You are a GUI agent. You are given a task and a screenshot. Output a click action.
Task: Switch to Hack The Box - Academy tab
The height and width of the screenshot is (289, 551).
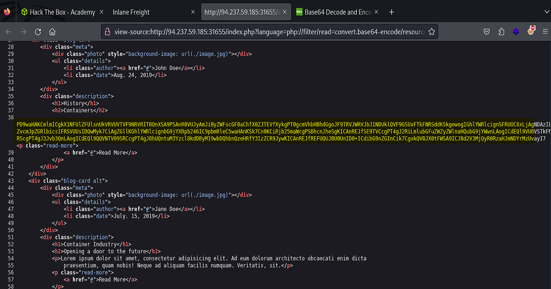(62, 12)
